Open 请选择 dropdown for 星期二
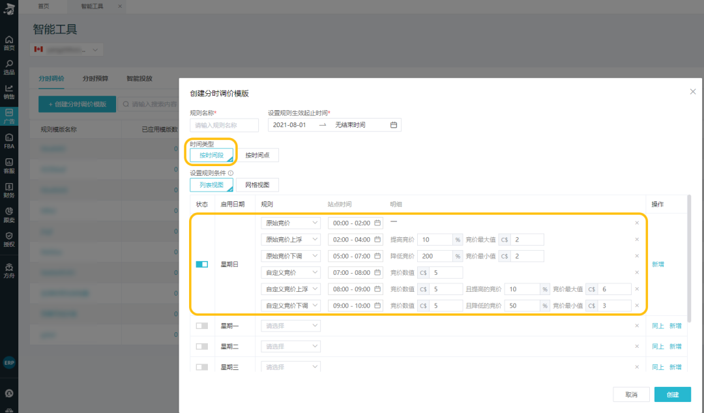 coord(291,347)
